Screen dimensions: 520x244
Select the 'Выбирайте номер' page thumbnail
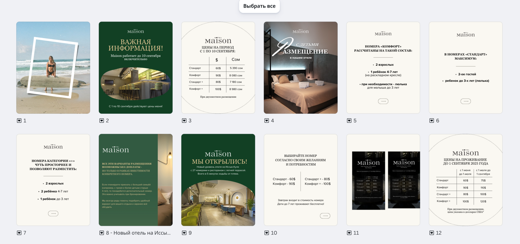tap(301, 180)
